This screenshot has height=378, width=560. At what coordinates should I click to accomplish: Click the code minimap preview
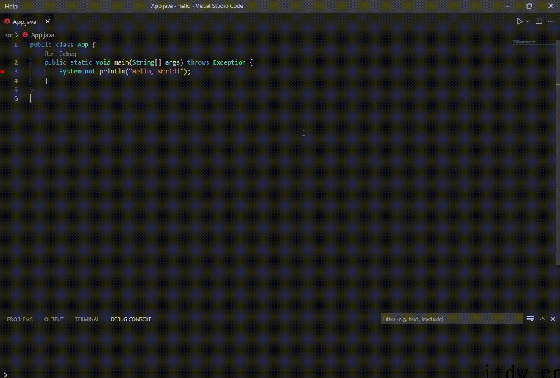coord(524,42)
